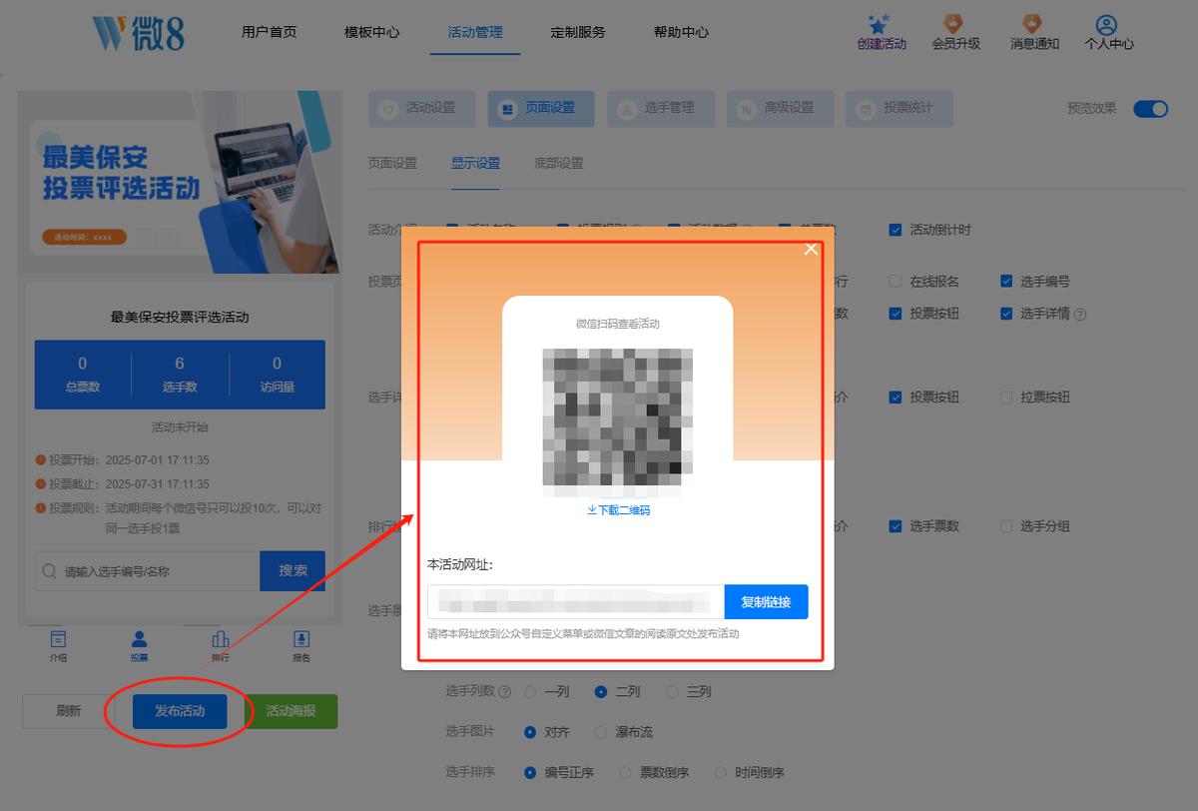Select the 显示设置 sub-tab

(x=475, y=163)
